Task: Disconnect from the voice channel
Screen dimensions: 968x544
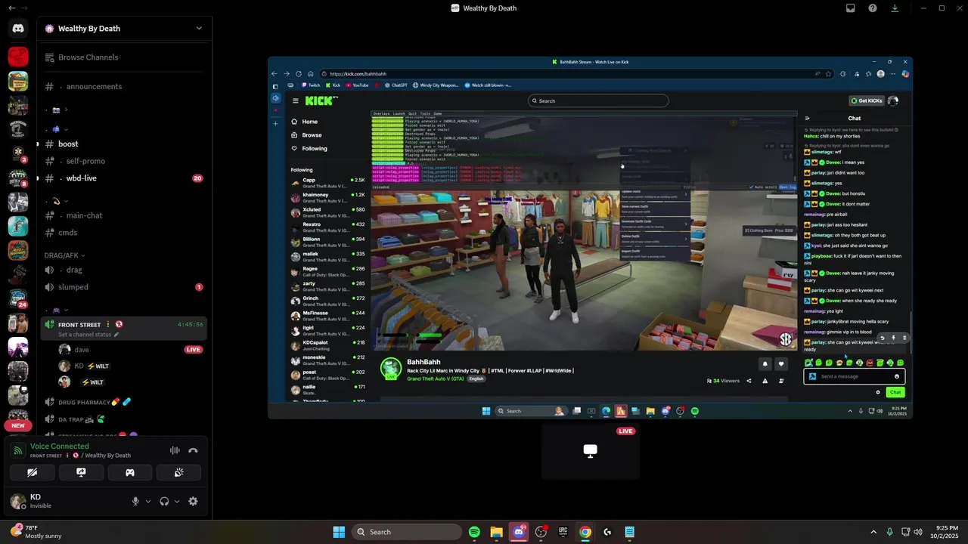Action: (193, 450)
